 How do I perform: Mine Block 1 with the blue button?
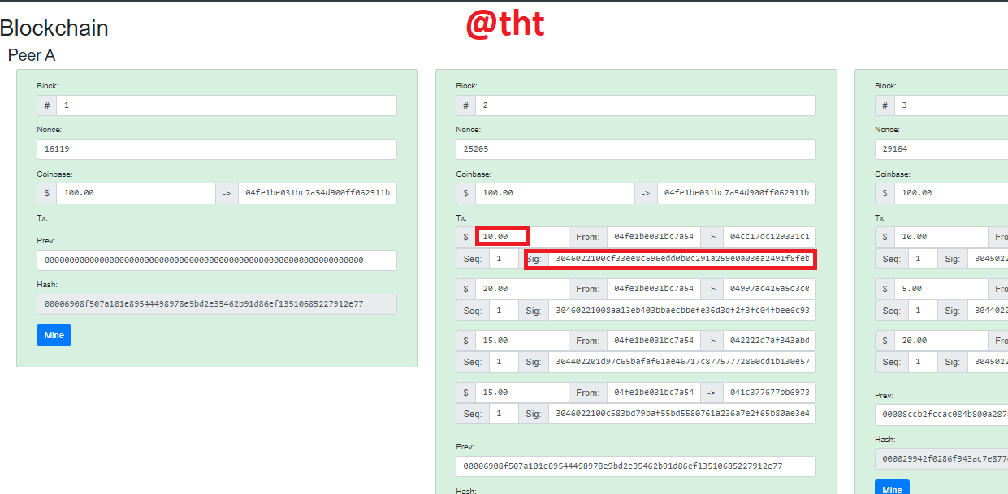pyautogui.click(x=54, y=335)
